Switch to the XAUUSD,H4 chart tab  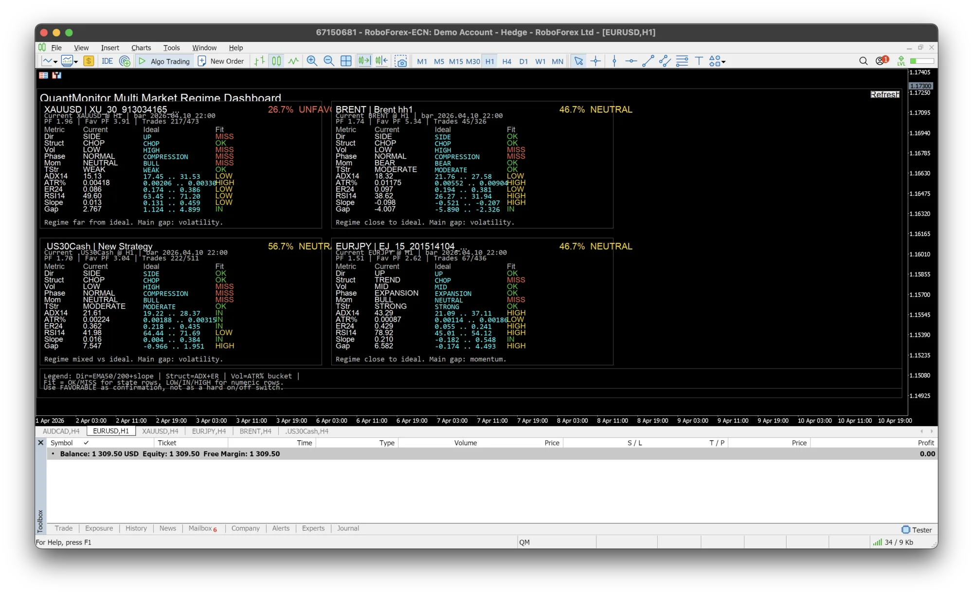160,431
